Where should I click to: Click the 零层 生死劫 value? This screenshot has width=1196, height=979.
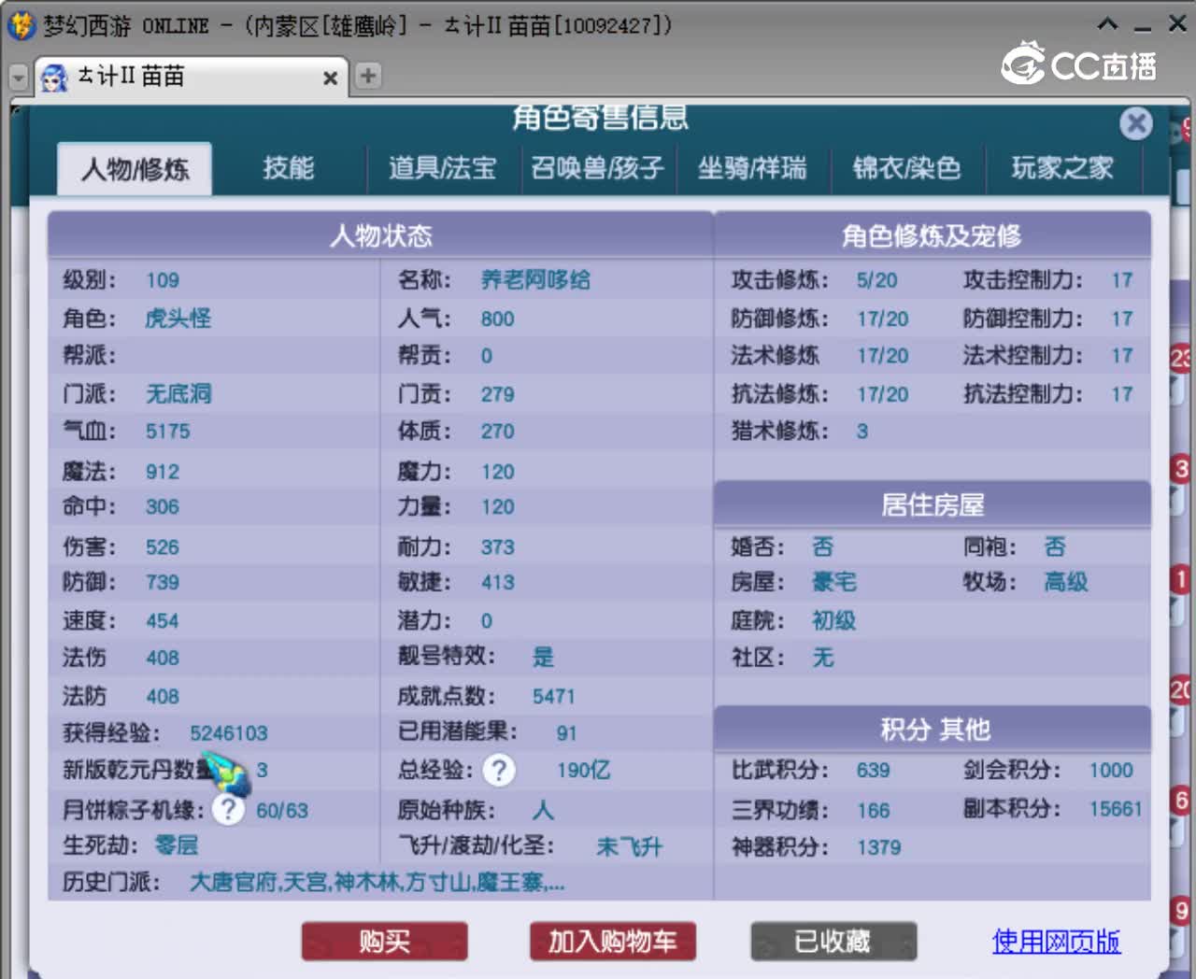(177, 845)
